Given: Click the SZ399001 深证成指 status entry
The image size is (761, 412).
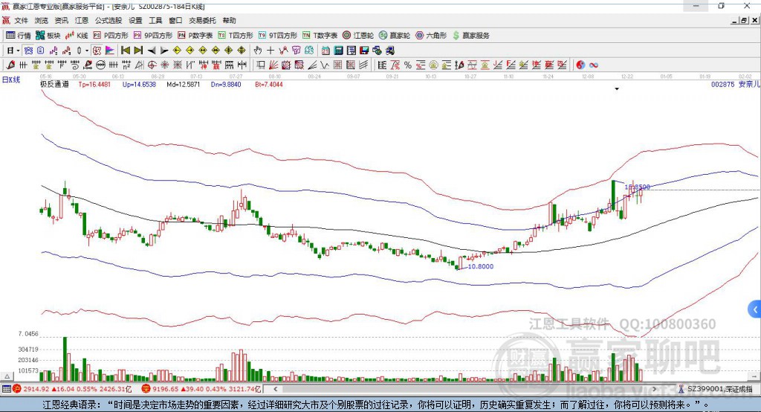Looking at the screenshot, I should click(x=716, y=389).
